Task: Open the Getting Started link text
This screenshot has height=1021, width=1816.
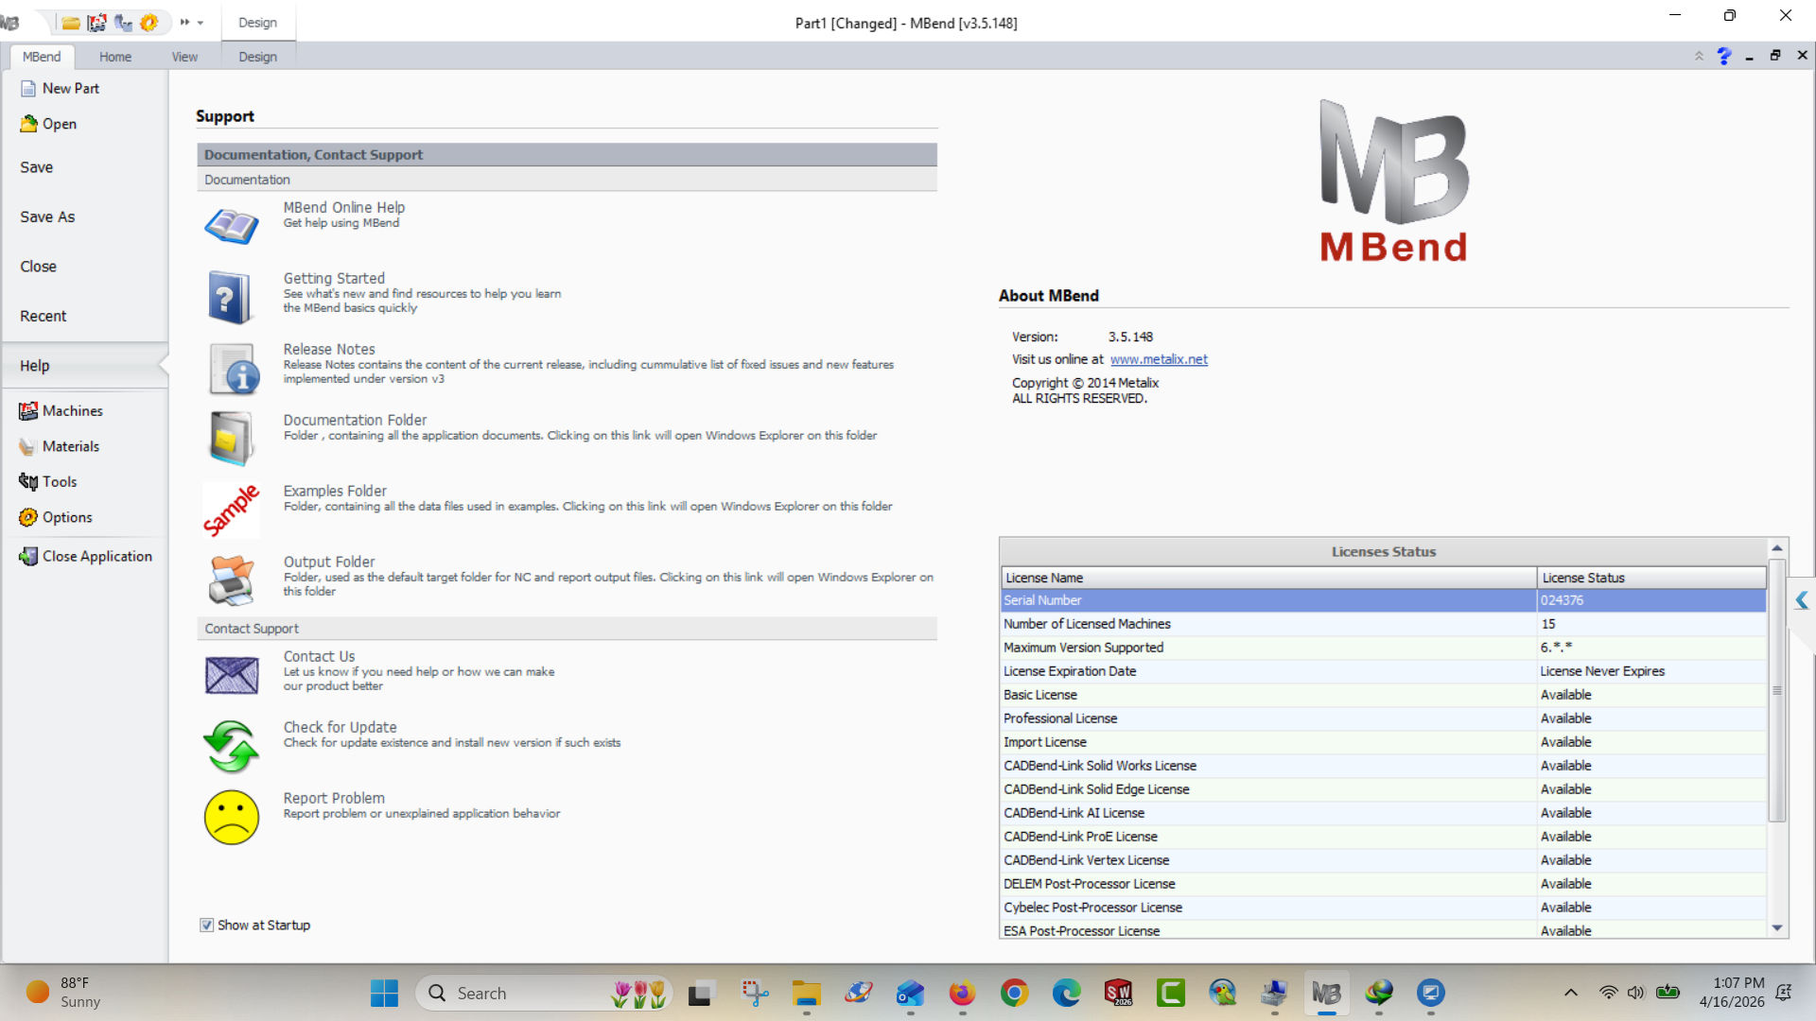Action: (x=334, y=278)
